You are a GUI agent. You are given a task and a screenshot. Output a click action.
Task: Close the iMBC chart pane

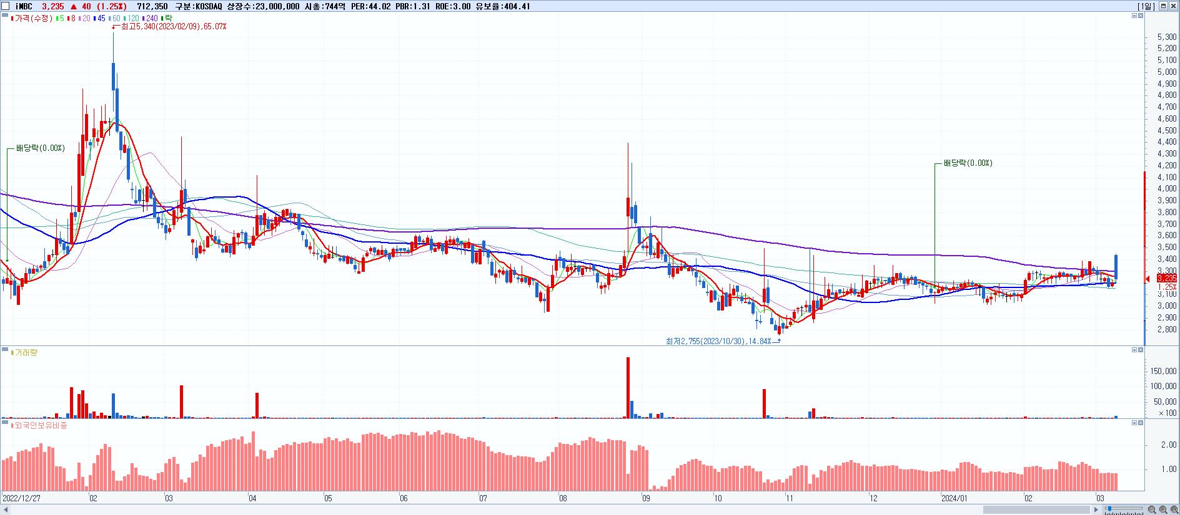[1173, 6]
